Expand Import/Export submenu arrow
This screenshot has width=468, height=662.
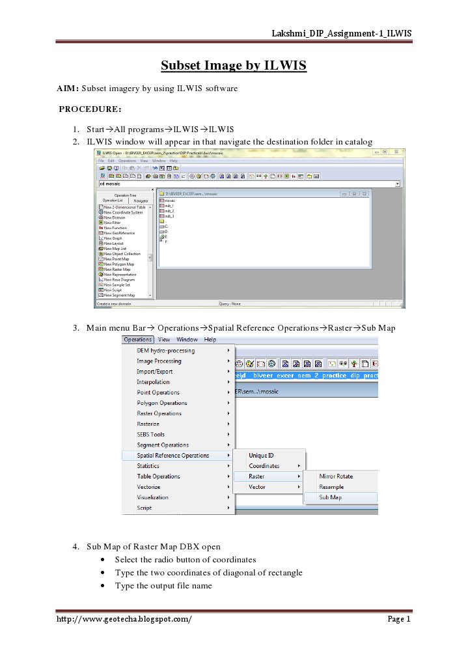(x=228, y=372)
